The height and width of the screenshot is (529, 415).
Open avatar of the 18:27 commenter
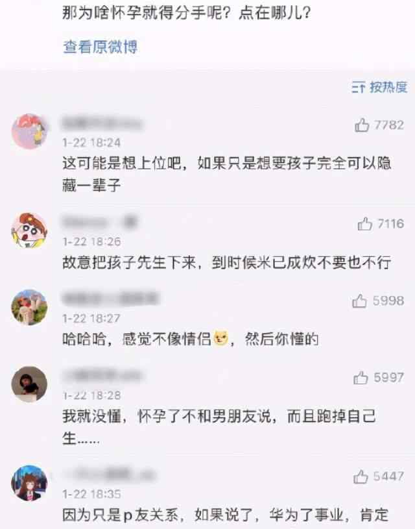[x=29, y=307]
